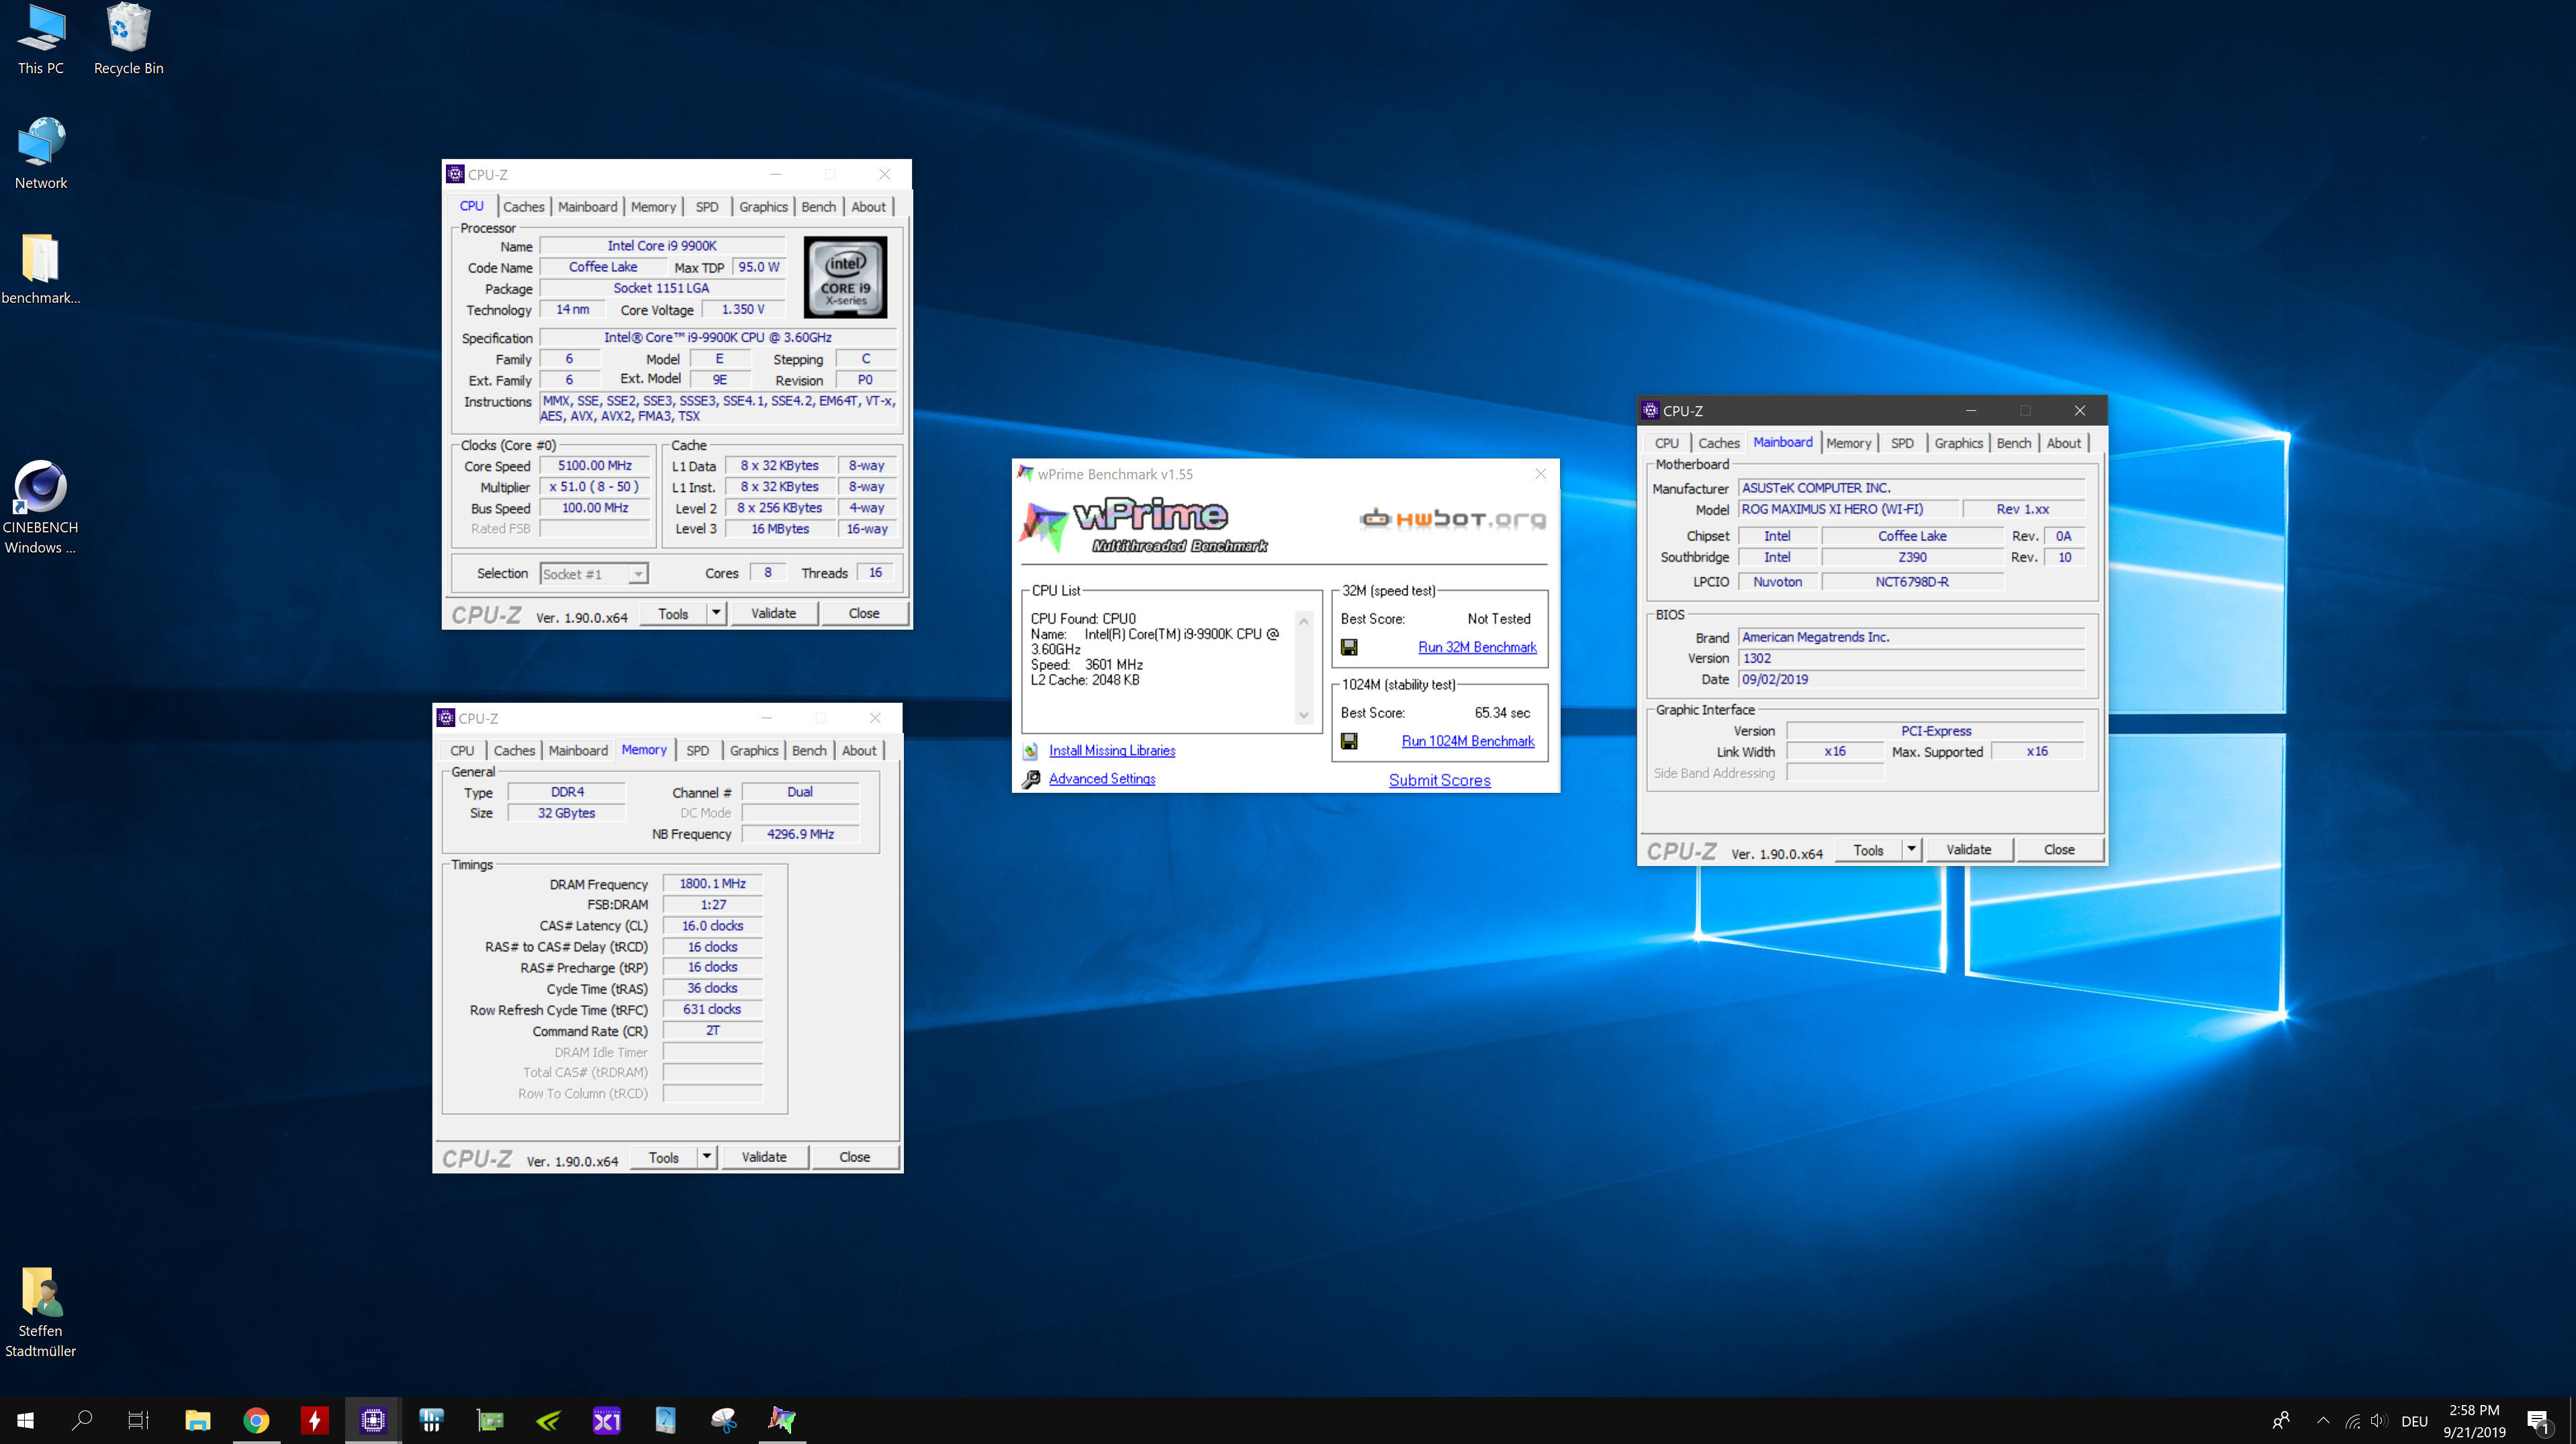Launch the red lightning bolt taskbar app
Viewport: 2576px width, 1444px height.
click(314, 1420)
